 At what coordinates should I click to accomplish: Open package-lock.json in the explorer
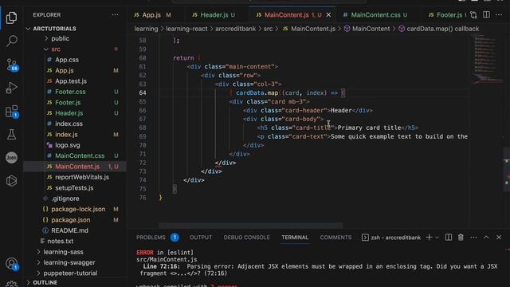click(78, 209)
